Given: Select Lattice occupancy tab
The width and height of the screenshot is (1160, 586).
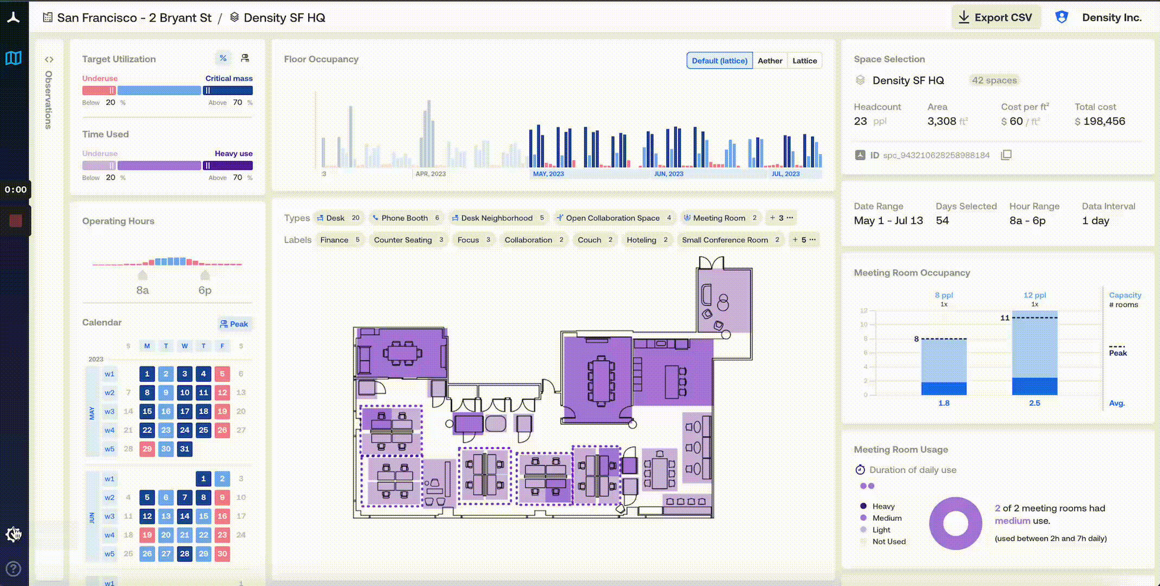Looking at the screenshot, I should (x=805, y=61).
